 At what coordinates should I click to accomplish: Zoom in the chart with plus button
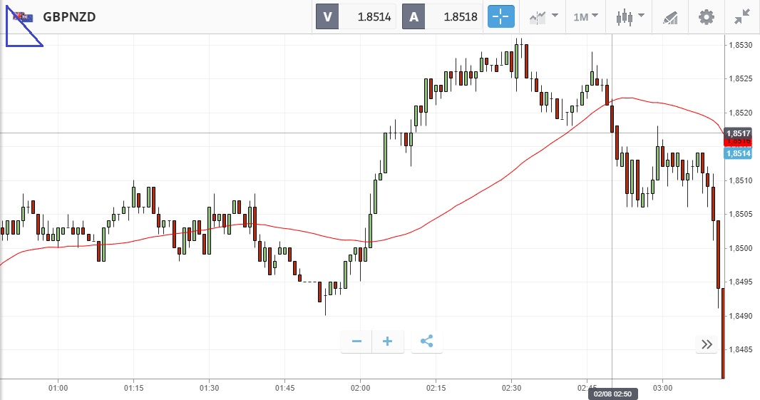point(388,342)
